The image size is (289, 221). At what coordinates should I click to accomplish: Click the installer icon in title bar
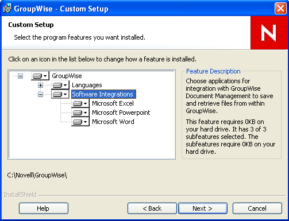pos(7,9)
